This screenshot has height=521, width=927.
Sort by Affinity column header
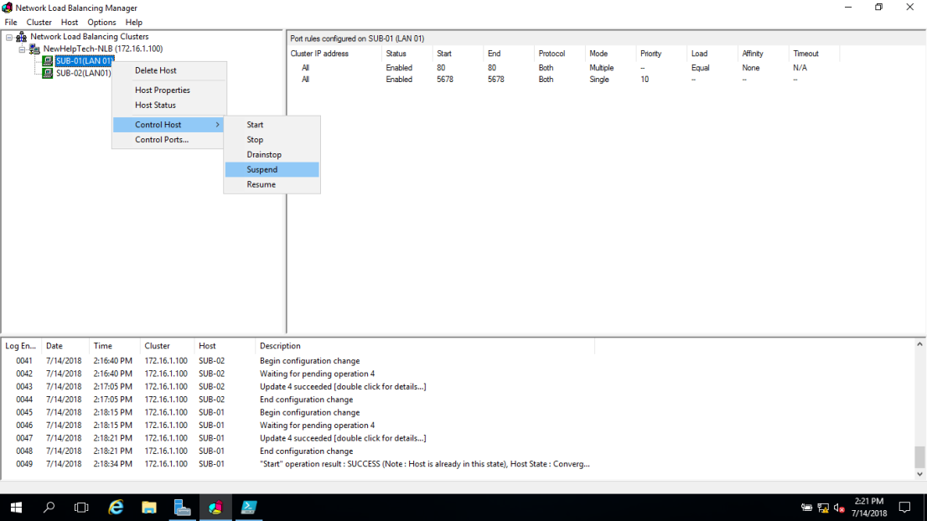pyautogui.click(x=764, y=54)
